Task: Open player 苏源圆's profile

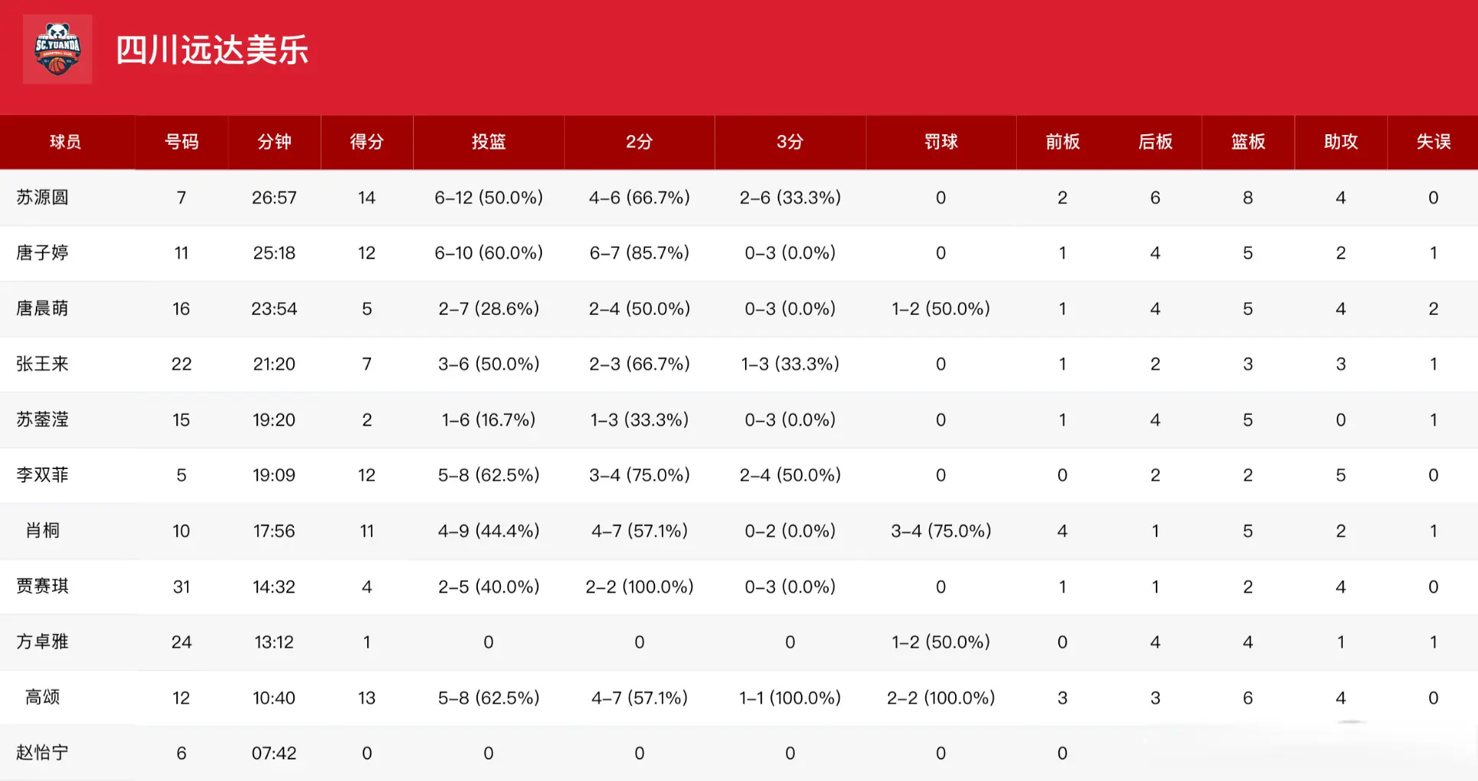Action: [x=43, y=198]
